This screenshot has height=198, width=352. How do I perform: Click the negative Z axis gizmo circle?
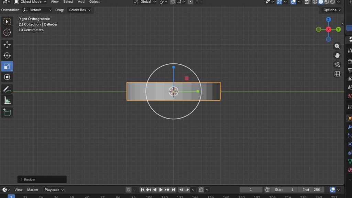(x=328, y=39)
